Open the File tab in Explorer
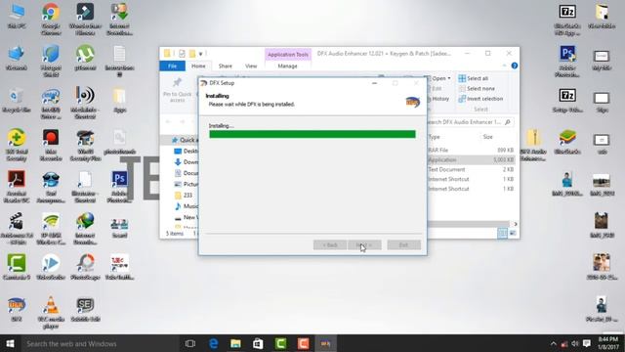This screenshot has width=625, height=352. pos(172,66)
